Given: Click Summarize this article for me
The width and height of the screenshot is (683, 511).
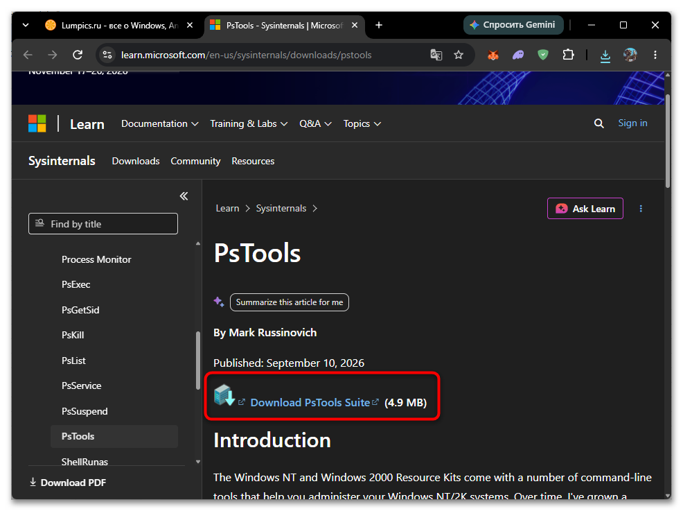Looking at the screenshot, I should click(x=290, y=302).
